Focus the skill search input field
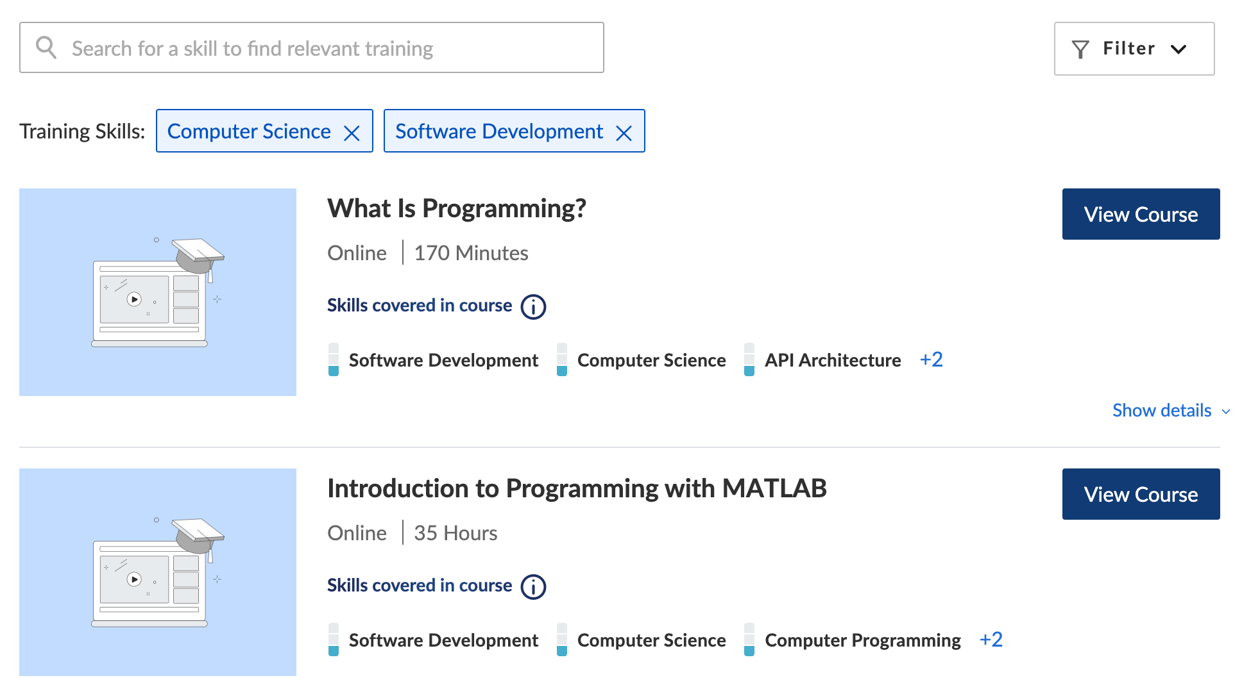1251x678 pixels. [x=312, y=47]
